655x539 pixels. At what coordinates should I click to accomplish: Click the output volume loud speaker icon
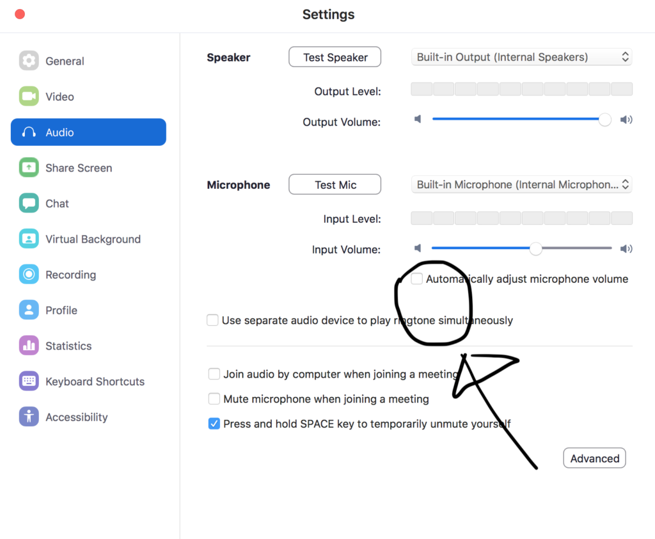coord(626,120)
